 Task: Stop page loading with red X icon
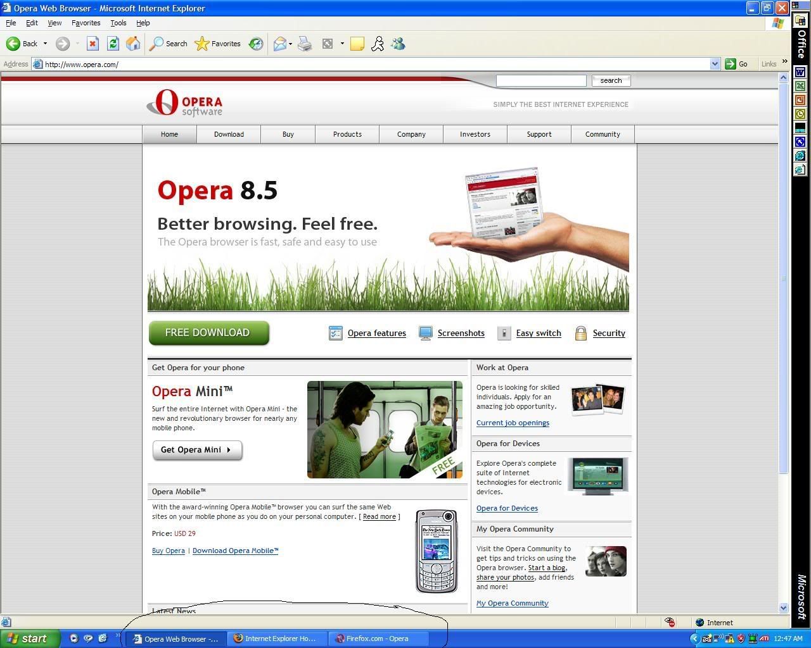pos(93,44)
